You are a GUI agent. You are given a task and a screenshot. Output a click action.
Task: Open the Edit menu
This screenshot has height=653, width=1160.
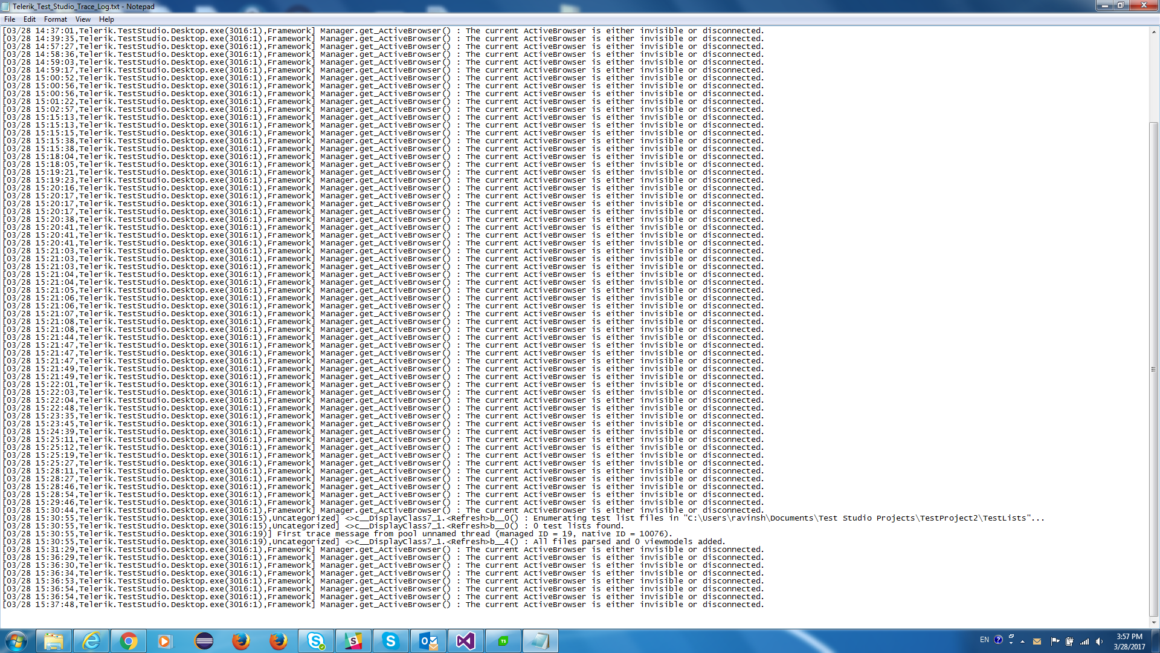click(x=29, y=19)
